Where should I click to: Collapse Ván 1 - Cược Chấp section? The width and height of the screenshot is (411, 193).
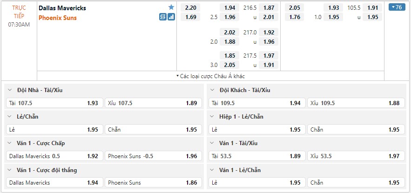point(10,143)
